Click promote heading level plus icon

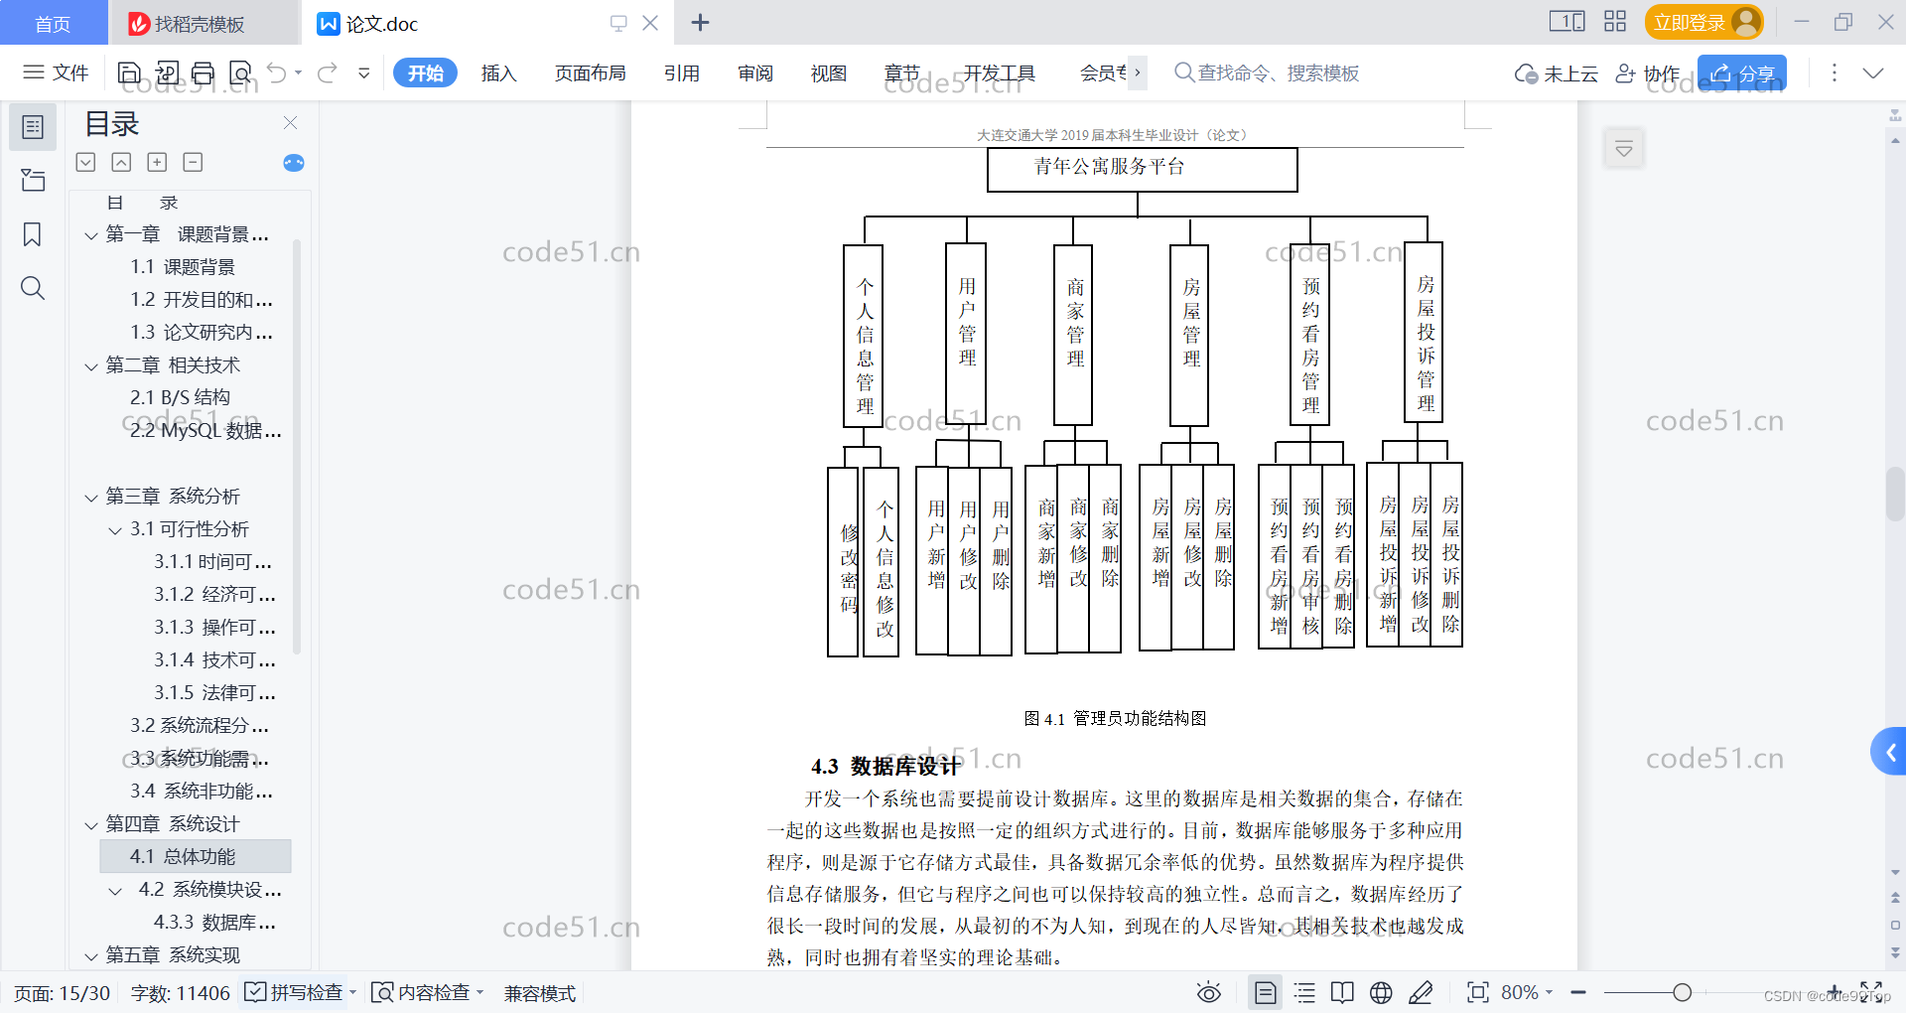pos(157,162)
